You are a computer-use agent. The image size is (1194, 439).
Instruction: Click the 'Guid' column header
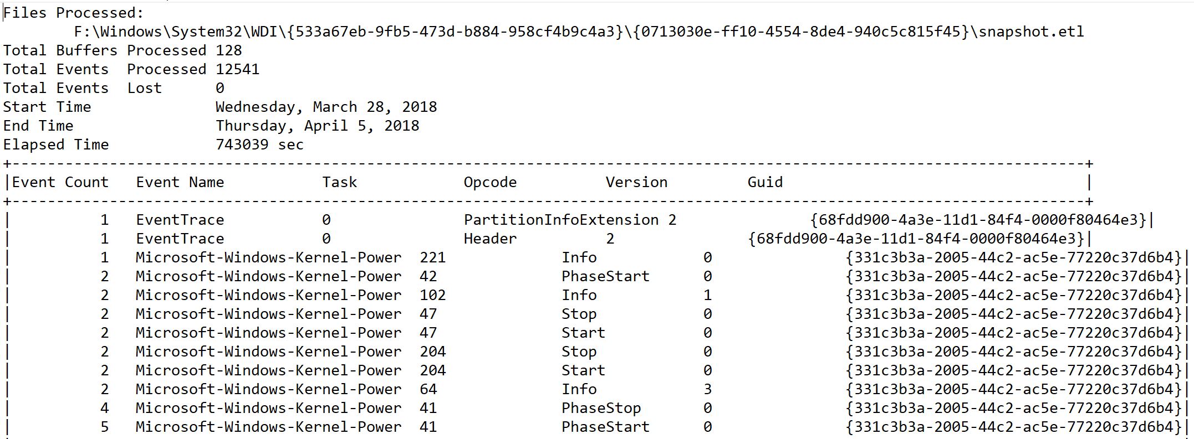765,182
